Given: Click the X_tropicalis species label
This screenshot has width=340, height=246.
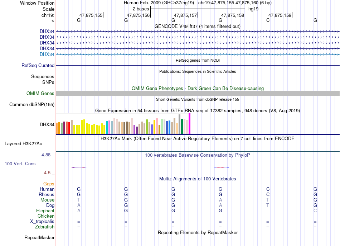Looking at the screenshot, I should pyautogui.click(x=42, y=222).
